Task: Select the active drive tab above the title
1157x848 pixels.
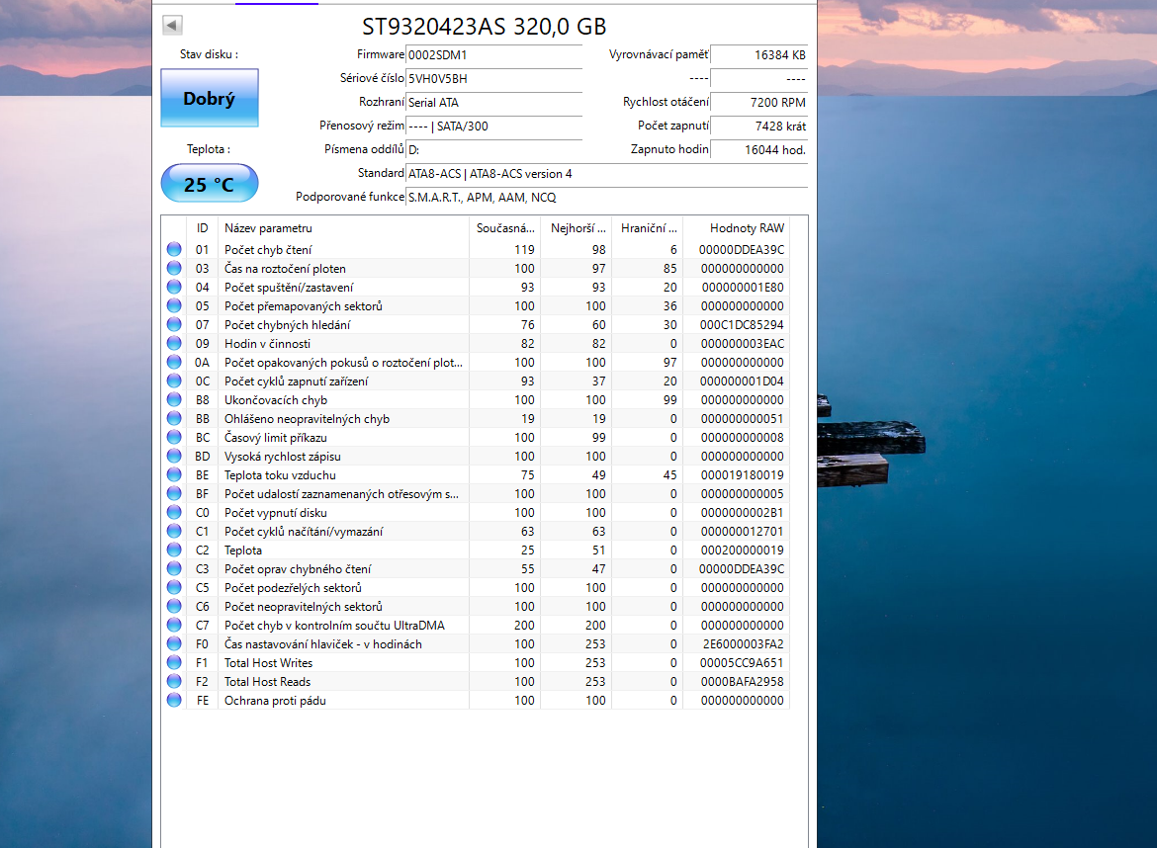Action: [x=276, y=4]
